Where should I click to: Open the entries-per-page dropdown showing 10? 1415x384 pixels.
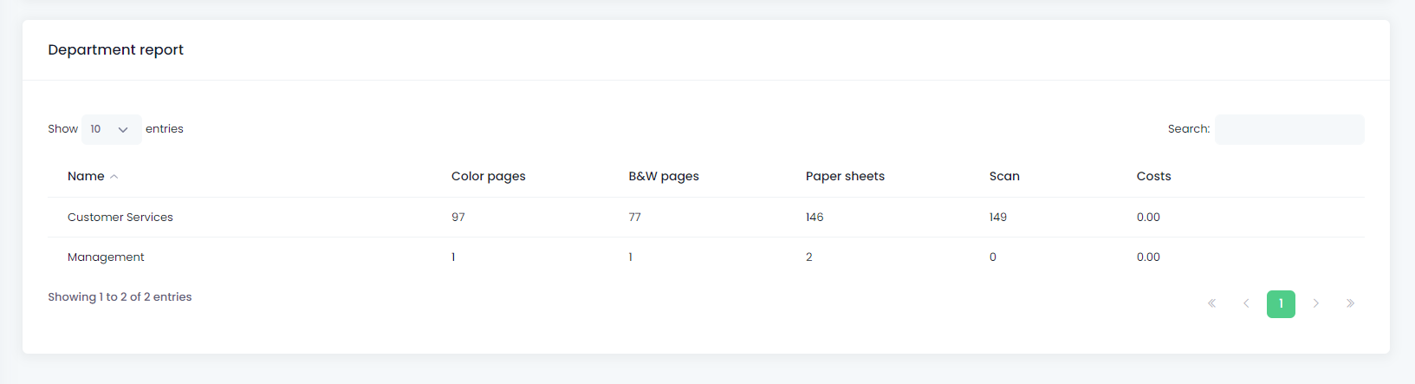coord(112,129)
